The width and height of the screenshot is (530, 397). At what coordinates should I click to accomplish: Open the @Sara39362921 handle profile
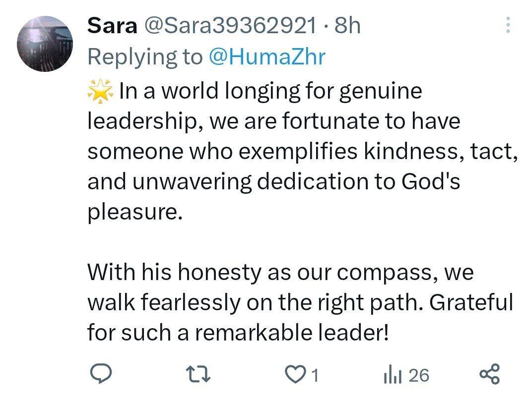point(230,25)
